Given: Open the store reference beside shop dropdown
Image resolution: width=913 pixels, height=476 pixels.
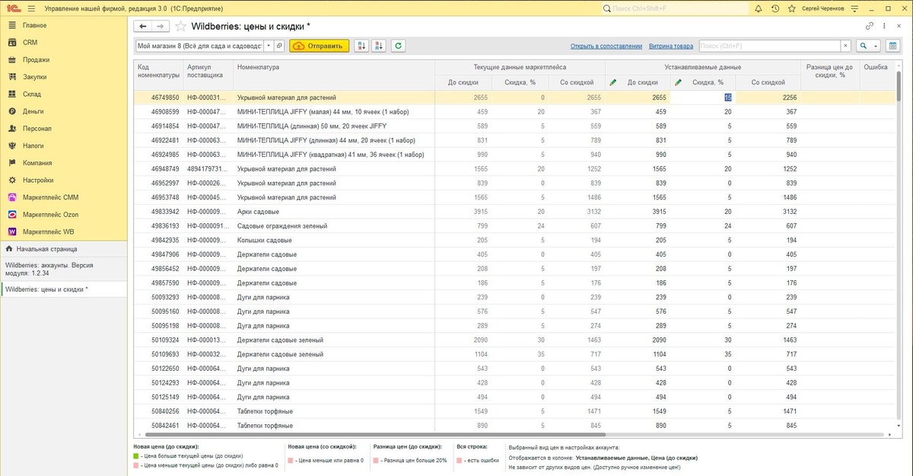Looking at the screenshot, I should pyautogui.click(x=279, y=46).
